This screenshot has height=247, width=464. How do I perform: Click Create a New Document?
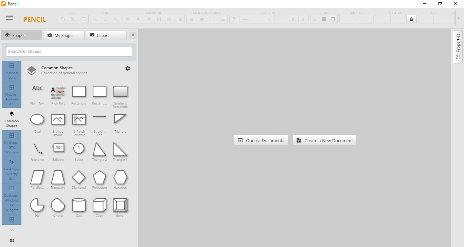[324, 140]
